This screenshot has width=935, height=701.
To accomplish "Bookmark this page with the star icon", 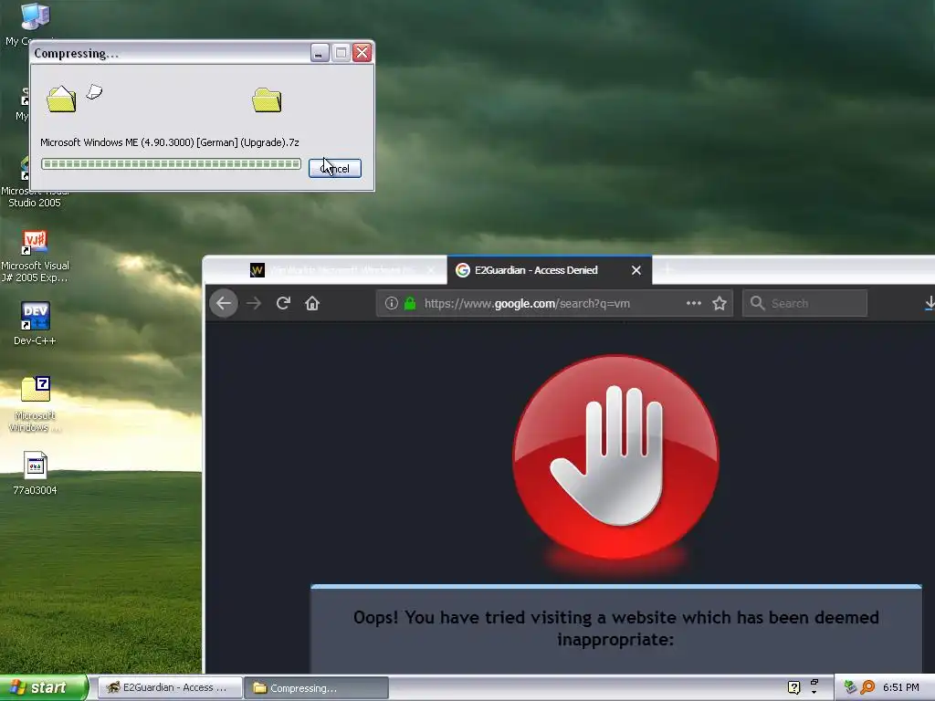I will click(x=720, y=303).
